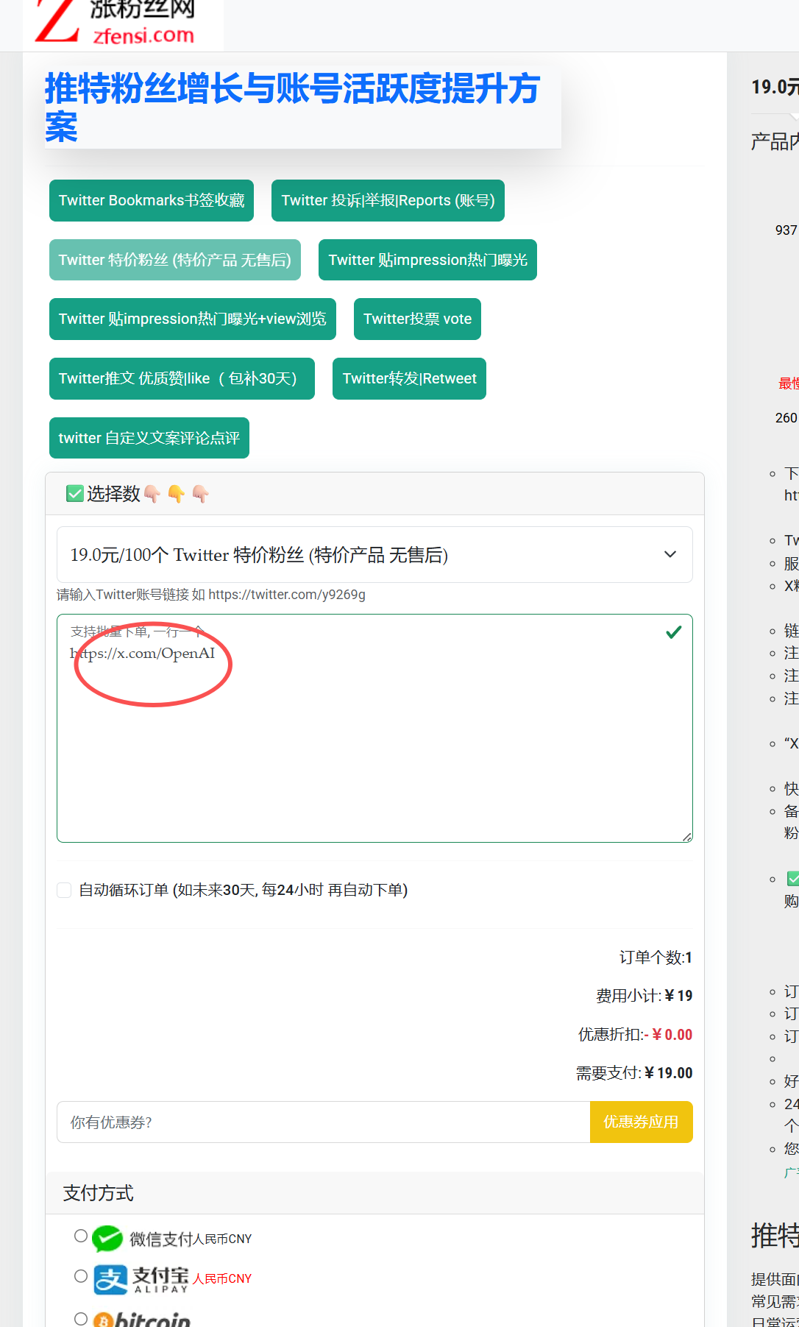Click the Alipay logo icon

tap(110, 1279)
